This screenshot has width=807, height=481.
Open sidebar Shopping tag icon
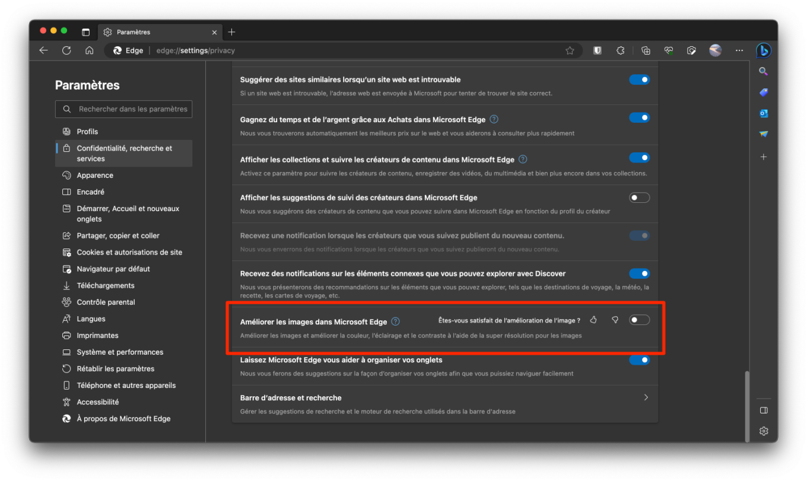(x=764, y=93)
